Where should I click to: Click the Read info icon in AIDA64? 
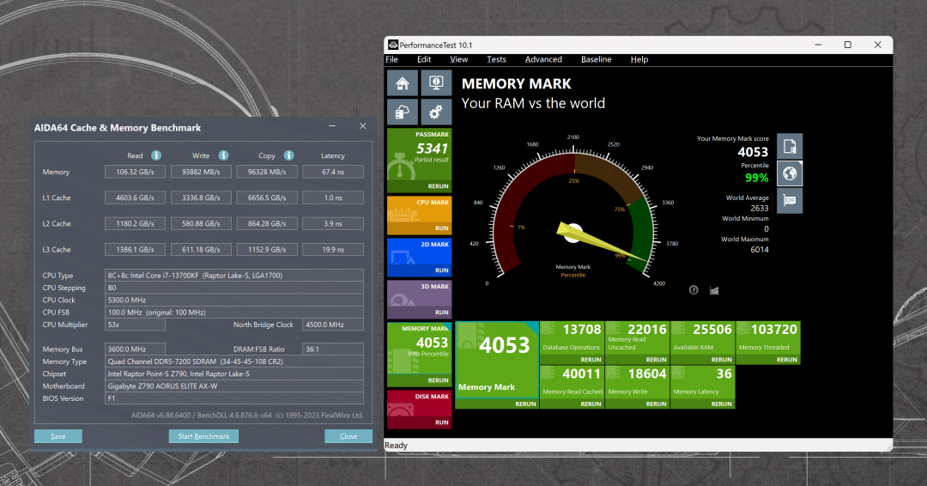coord(156,155)
